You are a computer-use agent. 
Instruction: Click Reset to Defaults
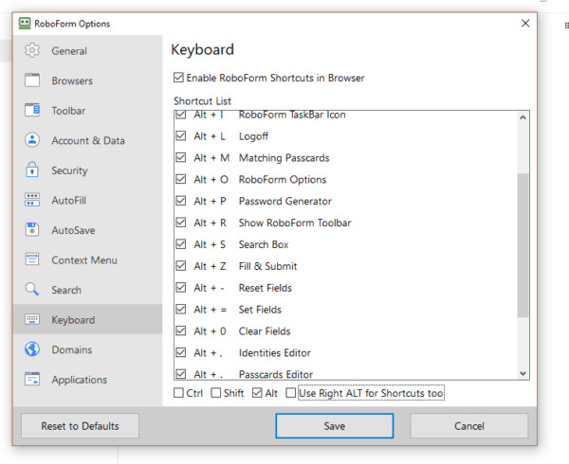point(80,425)
